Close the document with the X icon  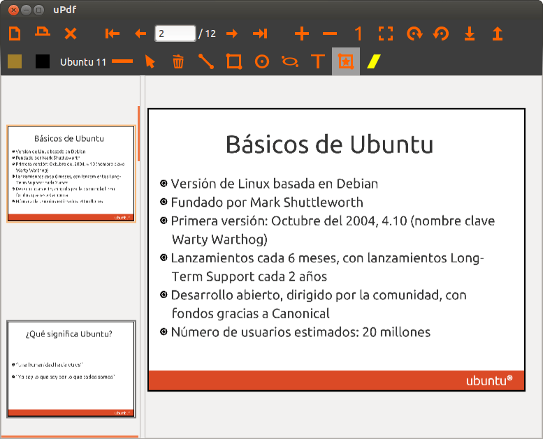[x=71, y=34]
